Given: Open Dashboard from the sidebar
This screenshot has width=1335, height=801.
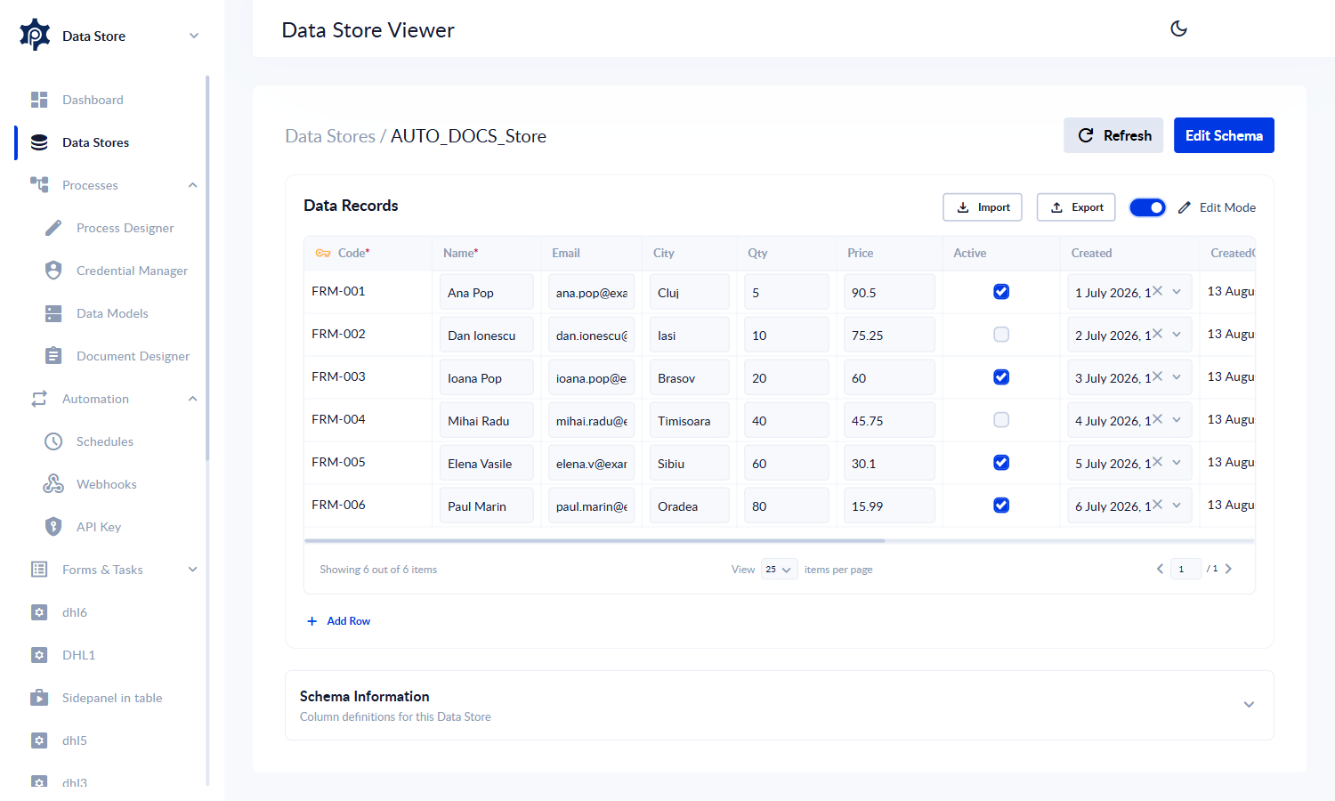Looking at the screenshot, I should click(x=93, y=100).
